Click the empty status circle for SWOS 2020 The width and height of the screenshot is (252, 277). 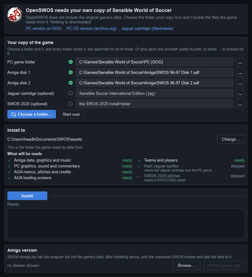coord(71,104)
